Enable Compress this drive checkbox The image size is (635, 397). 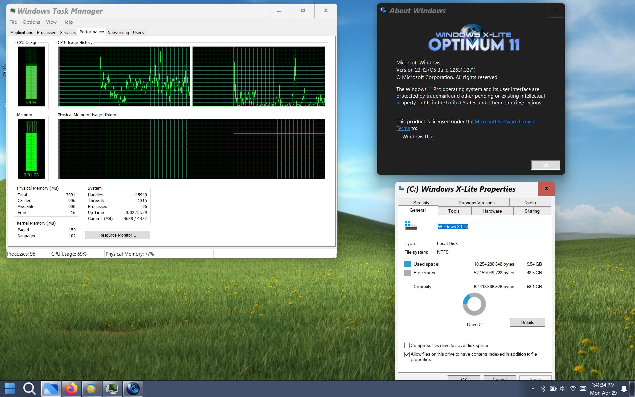[x=407, y=345]
